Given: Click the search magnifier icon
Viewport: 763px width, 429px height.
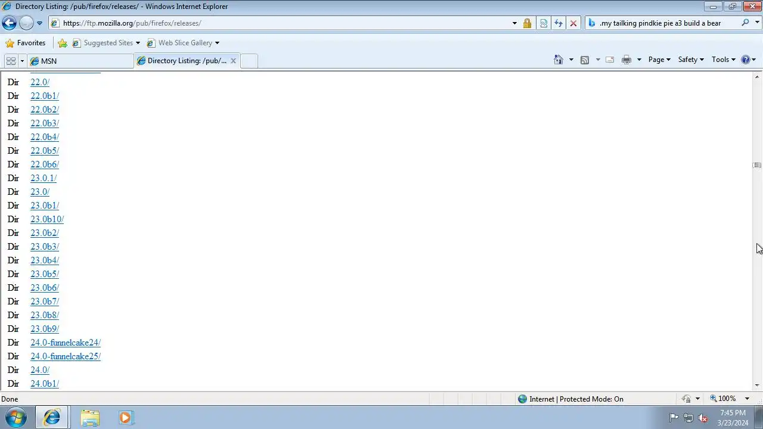Looking at the screenshot, I should tap(745, 23).
